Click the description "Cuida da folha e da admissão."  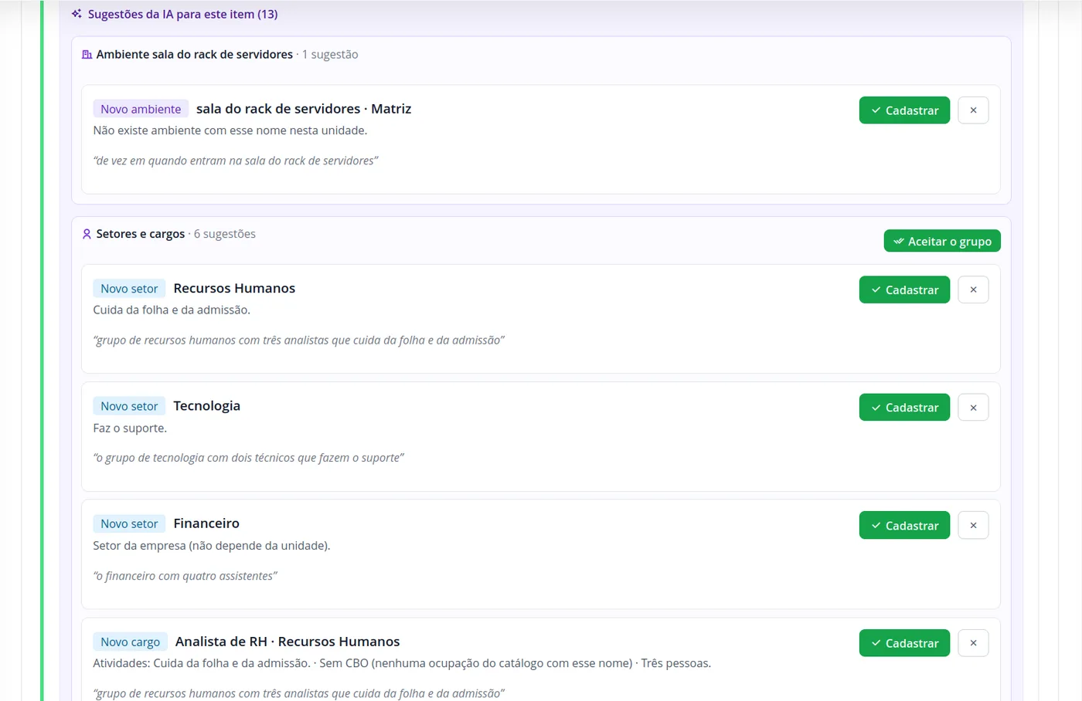(x=172, y=310)
